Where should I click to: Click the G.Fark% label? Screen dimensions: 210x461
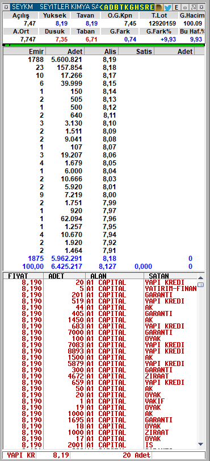pyautogui.click(x=158, y=31)
